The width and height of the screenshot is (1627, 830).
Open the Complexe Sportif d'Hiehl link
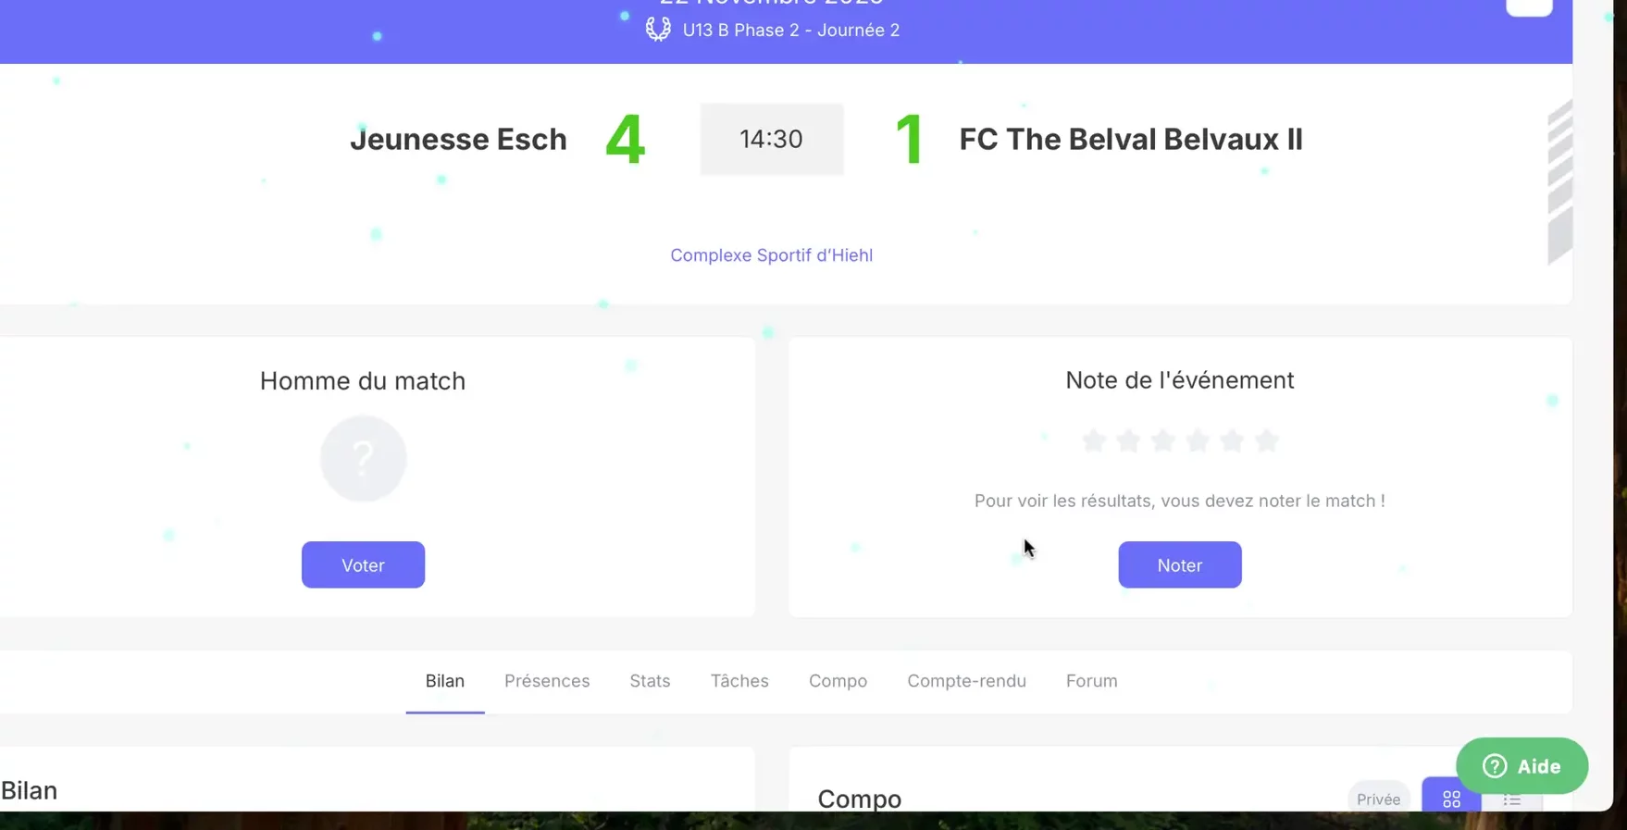coord(771,255)
